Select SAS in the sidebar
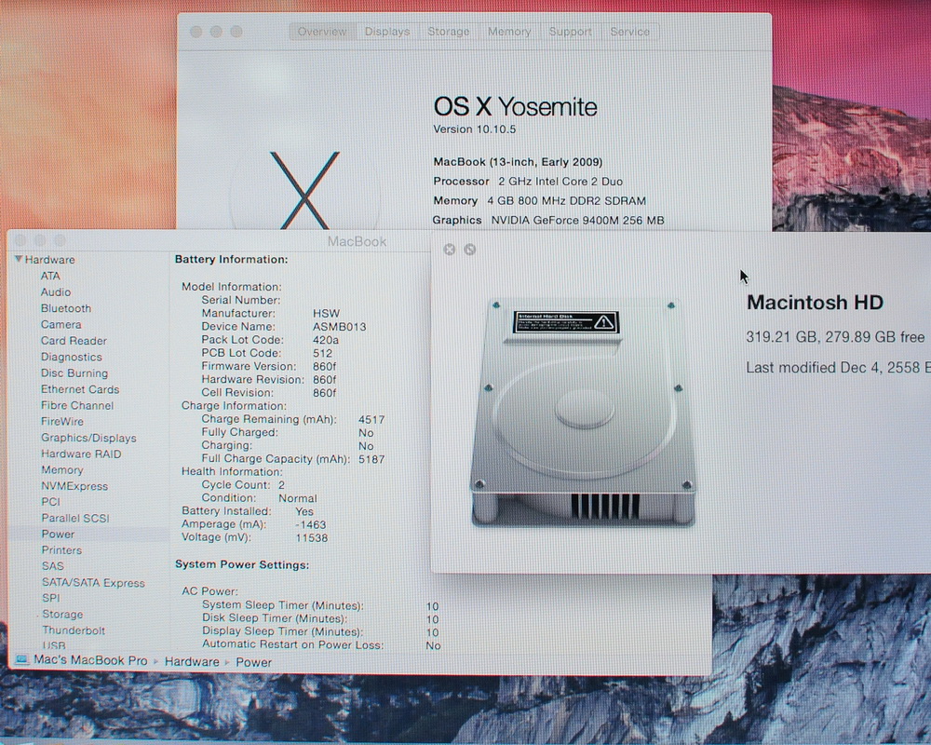Screen dimensions: 931x745 53,566
